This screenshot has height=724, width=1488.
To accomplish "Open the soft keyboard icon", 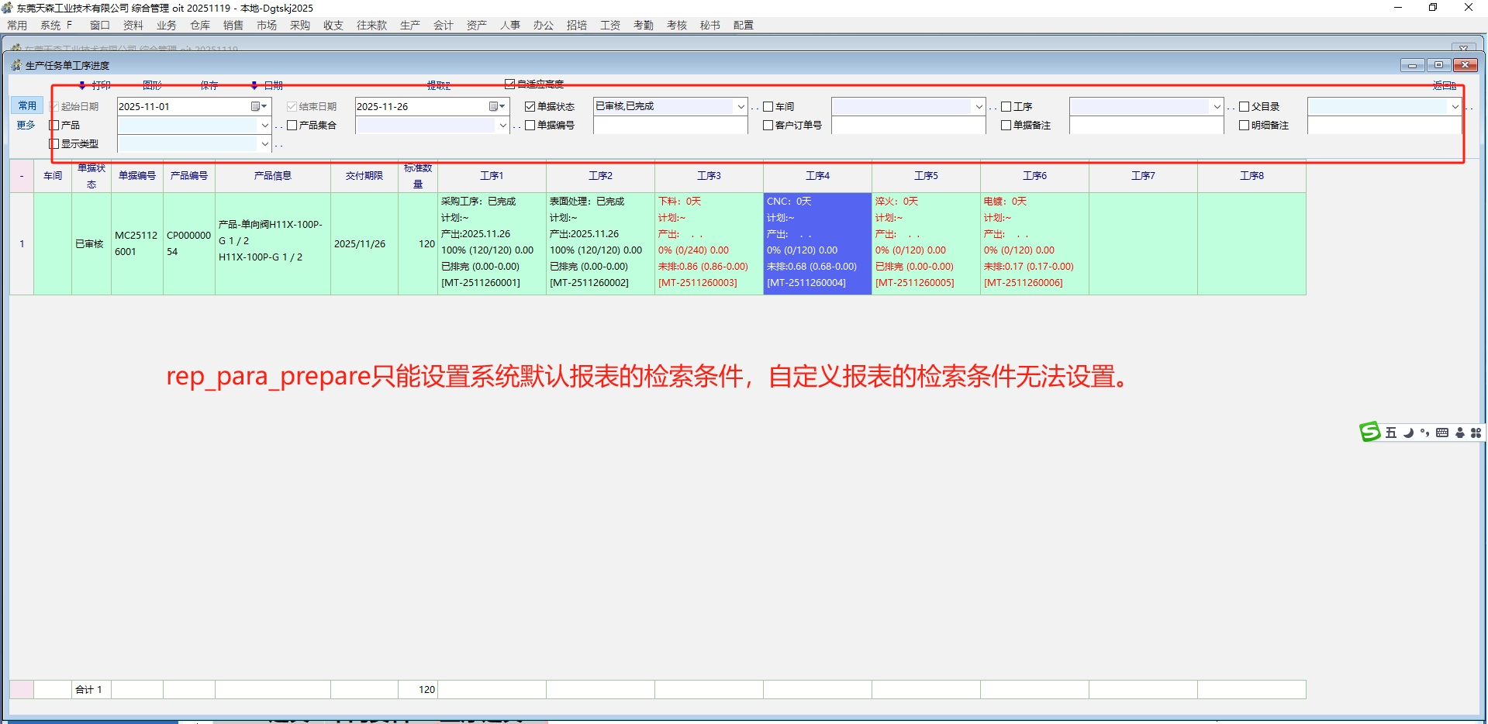I will pyautogui.click(x=1442, y=433).
